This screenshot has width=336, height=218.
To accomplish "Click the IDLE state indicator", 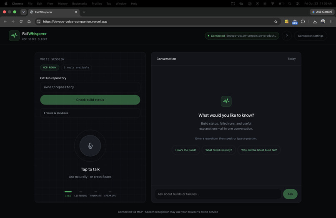I will coord(68,194).
